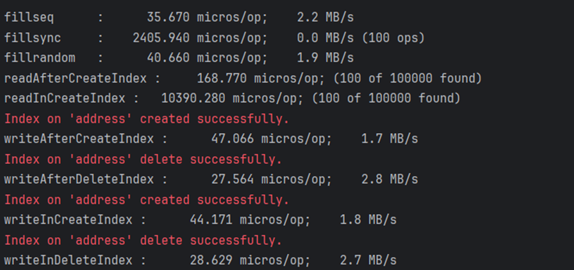Click the writeAfterCreateIndex result line

coord(211,139)
